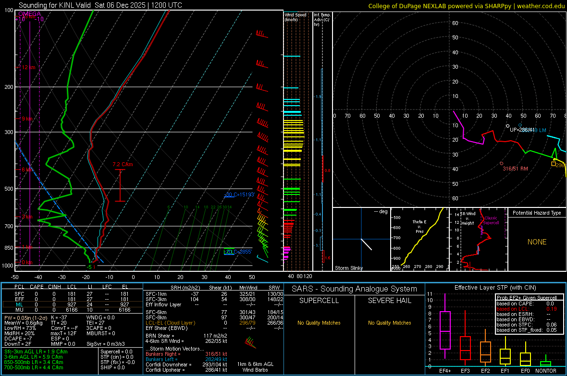
Task: Click the Sfc-3km AGL LR = 1.9 C/km line
Action: click(36, 352)
